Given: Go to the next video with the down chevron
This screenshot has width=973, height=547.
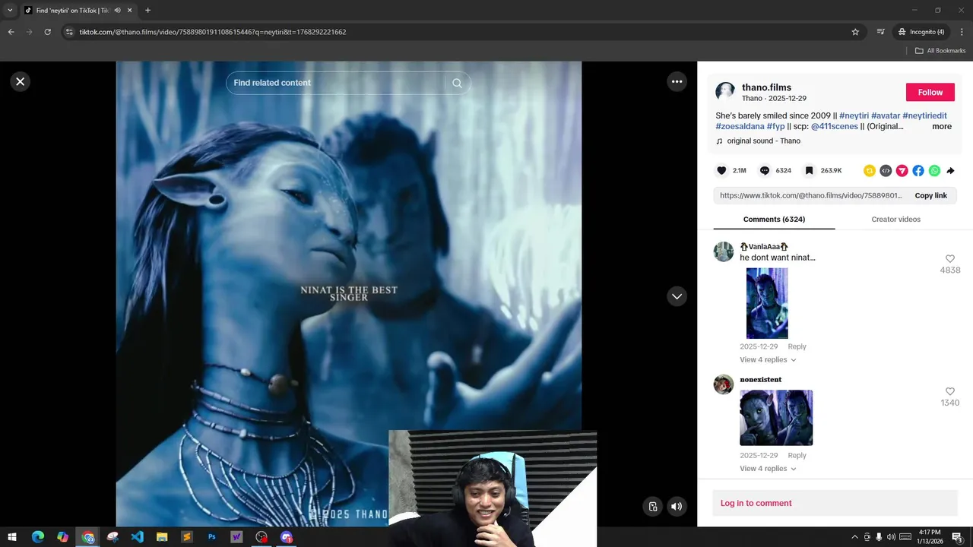Looking at the screenshot, I should coord(677,296).
